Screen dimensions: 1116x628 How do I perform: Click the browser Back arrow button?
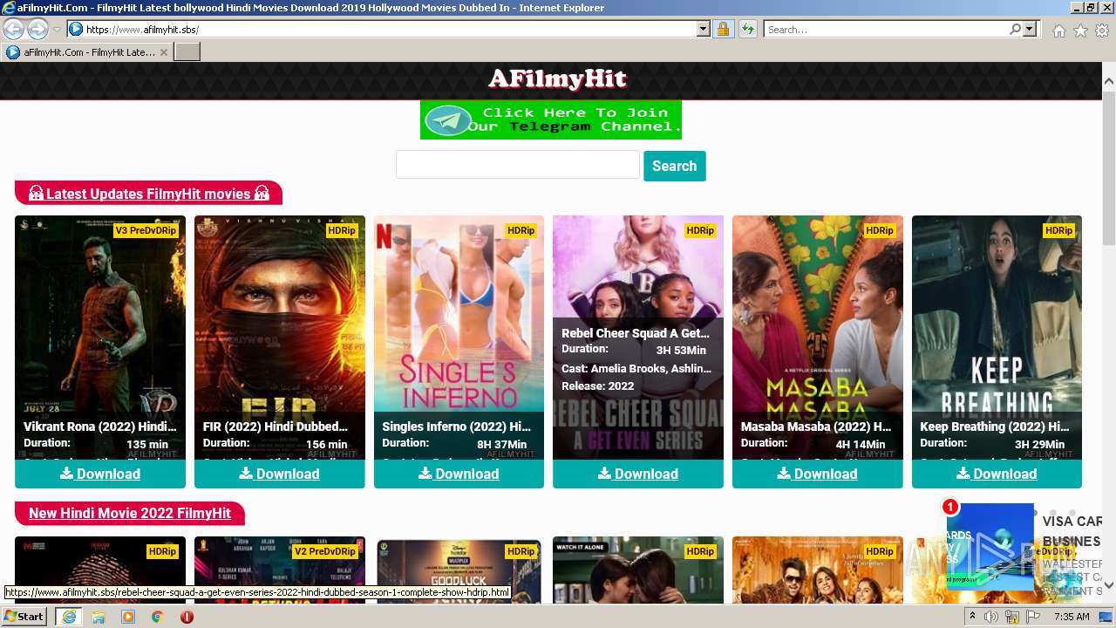click(13, 29)
